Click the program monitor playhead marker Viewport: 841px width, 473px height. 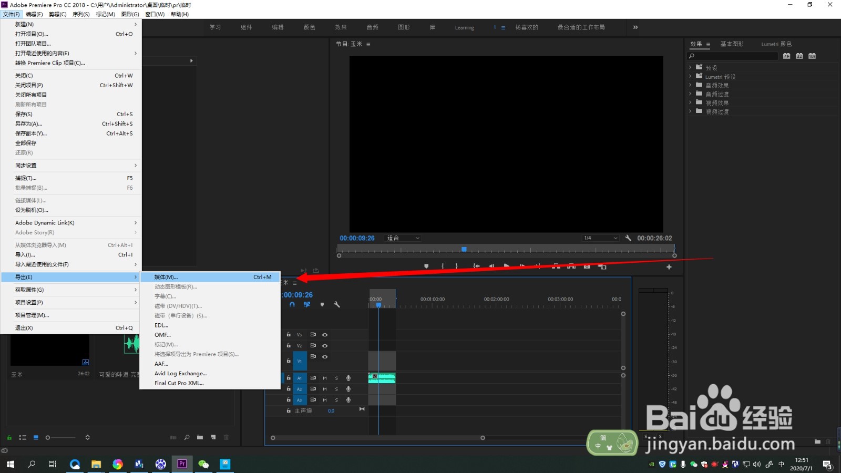(x=464, y=250)
